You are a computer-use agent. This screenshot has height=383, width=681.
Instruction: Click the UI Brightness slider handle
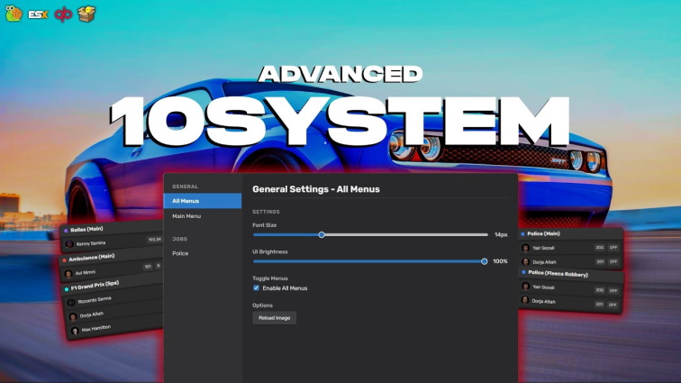(485, 261)
